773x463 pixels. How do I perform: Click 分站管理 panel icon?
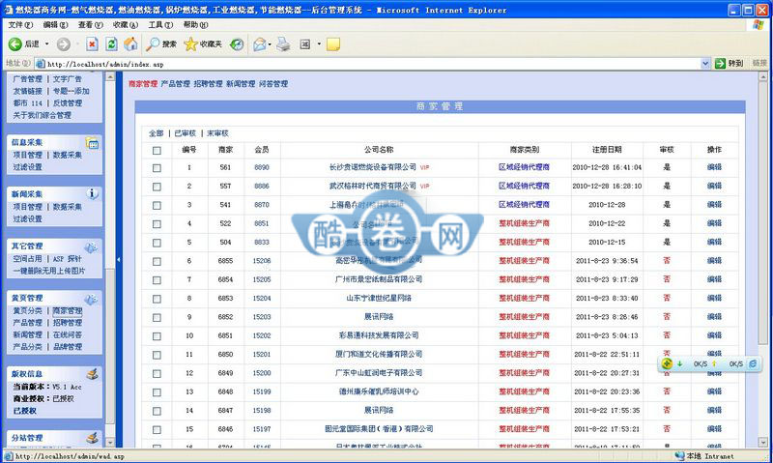pyautogui.click(x=92, y=437)
